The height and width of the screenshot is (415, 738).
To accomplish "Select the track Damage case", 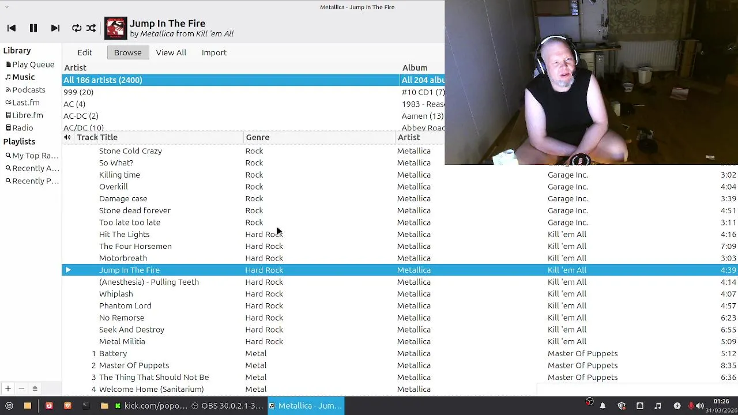I will (x=123, y=199).
